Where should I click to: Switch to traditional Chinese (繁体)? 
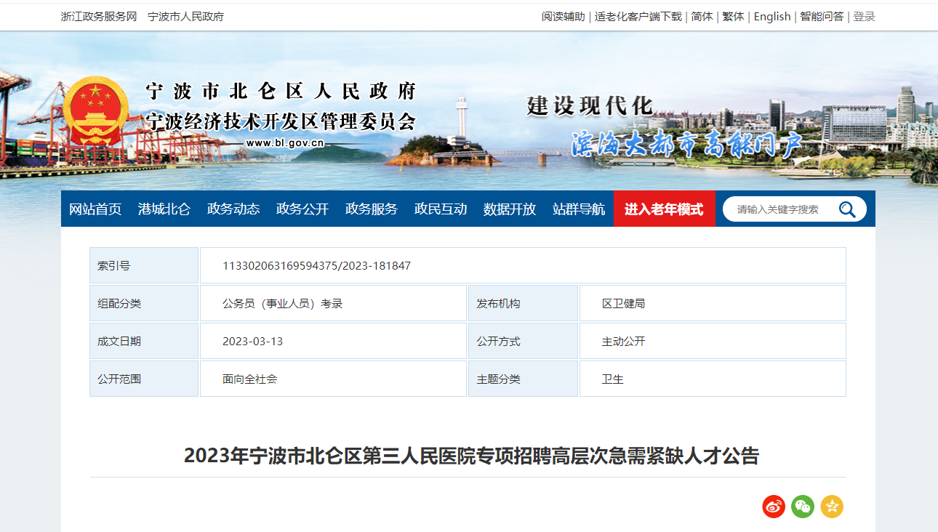point(733,17)
